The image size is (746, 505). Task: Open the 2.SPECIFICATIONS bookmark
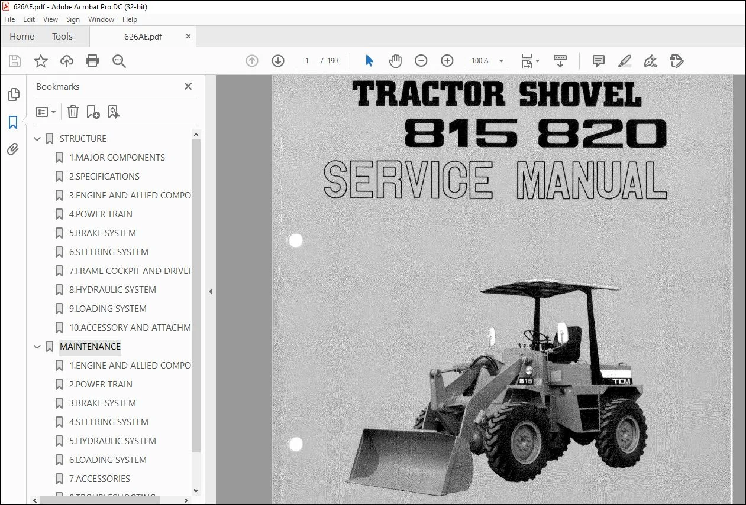click(104, 177)
